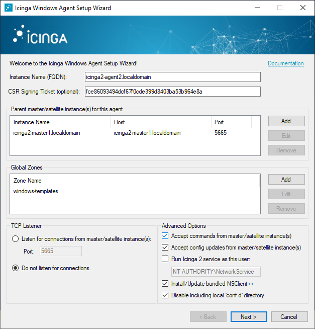Click the port value 5665 in the list
The height and width of the screenshot is (329, 315).
pyautogui.click(x=220, y=133)
